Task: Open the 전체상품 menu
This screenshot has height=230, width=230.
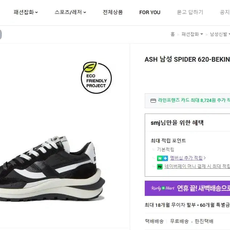Action: pyautogui.click(x=113, y=12)
